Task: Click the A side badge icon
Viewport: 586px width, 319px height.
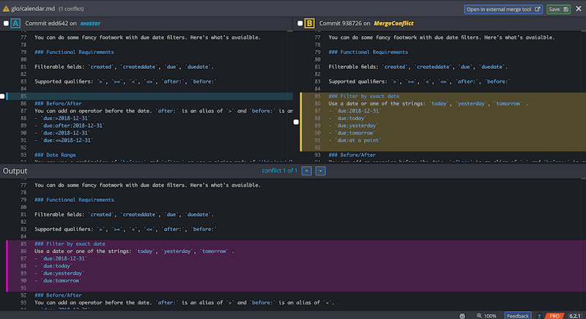Action: point(15,23)
